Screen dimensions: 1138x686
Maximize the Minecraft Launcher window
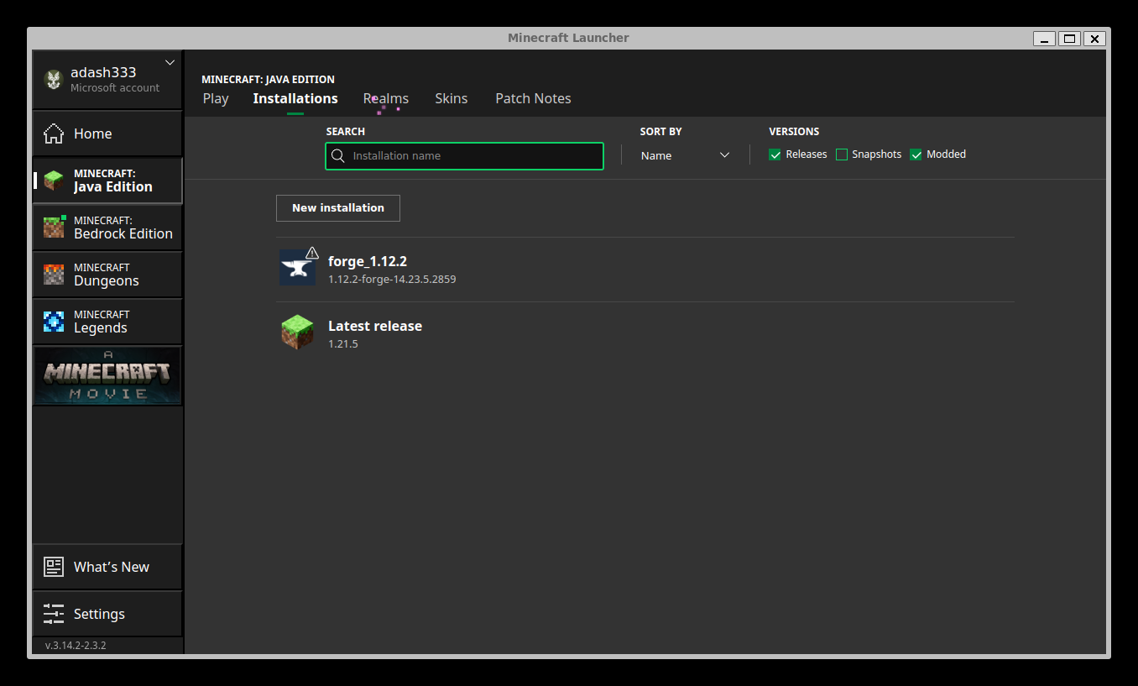click(1069, 39)
